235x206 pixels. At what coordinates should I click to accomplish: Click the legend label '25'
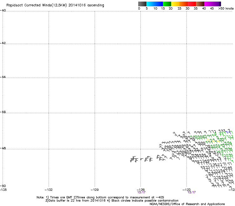(179, 9)
